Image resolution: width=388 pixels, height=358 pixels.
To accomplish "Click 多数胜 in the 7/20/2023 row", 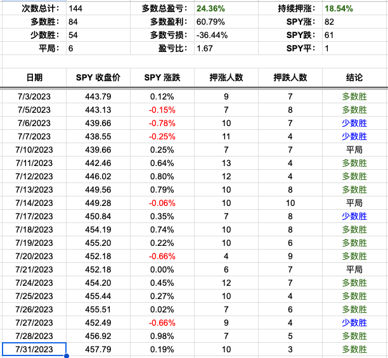I will point(354,257).
